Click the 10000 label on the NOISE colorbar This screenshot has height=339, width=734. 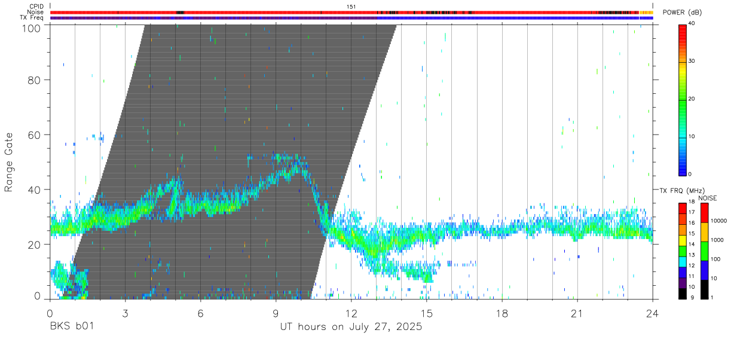tap(719, 221)
